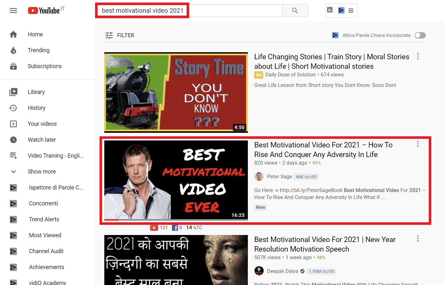
Task: Click the Deepak Daiya channel avatar
Action: (x=259, y=271)
